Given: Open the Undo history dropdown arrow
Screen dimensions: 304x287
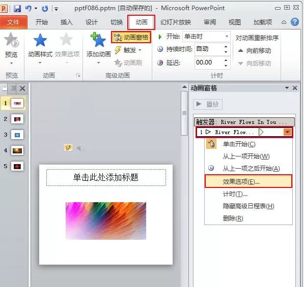Looking at the screenshot, I should (36, 8).
